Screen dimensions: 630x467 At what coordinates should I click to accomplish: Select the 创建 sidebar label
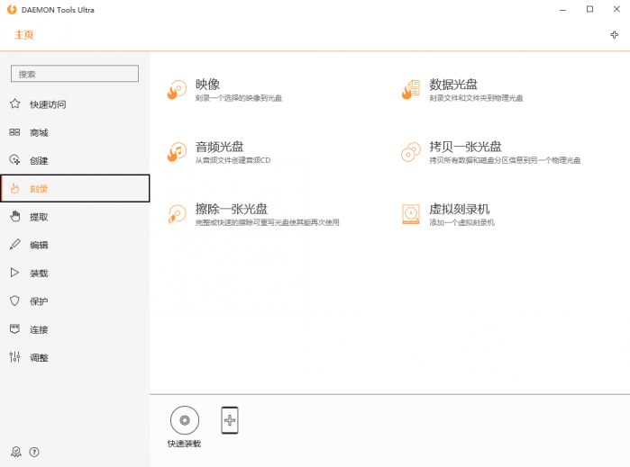click(39, 161)
